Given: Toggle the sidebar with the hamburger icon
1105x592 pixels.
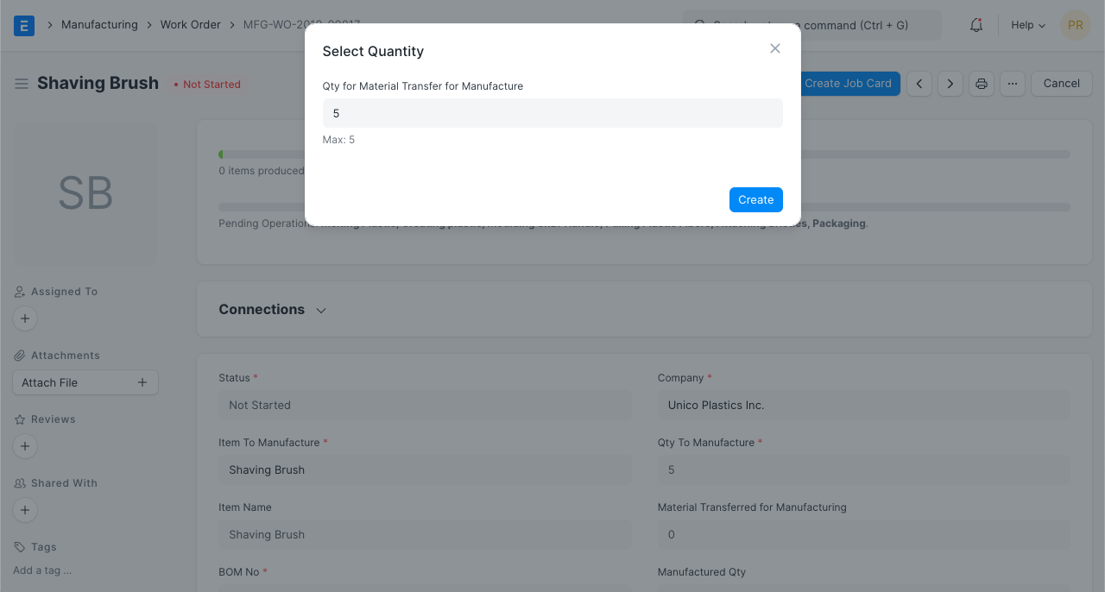Looking at the screenshot, I should [x=21, y=83].
